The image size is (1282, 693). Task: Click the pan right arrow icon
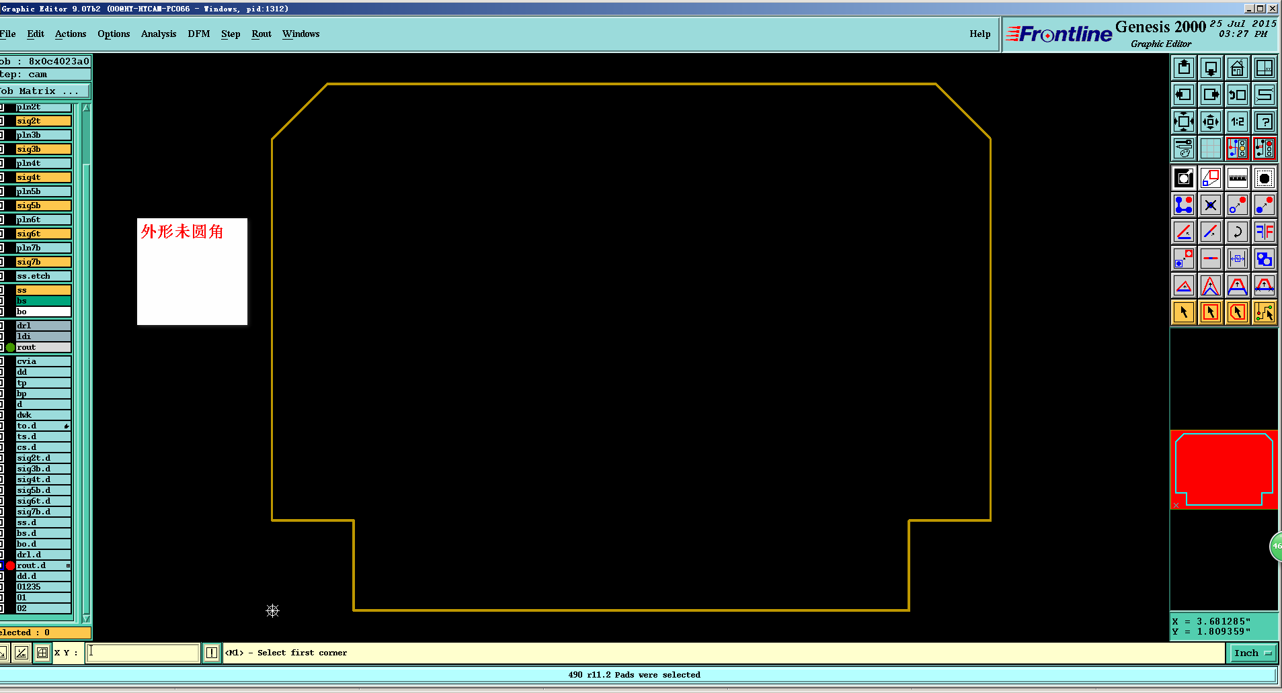click(x=1211, y=95)
